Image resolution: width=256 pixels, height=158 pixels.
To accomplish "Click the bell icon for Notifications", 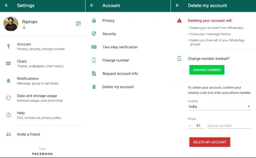I will (x=8, y=80).
